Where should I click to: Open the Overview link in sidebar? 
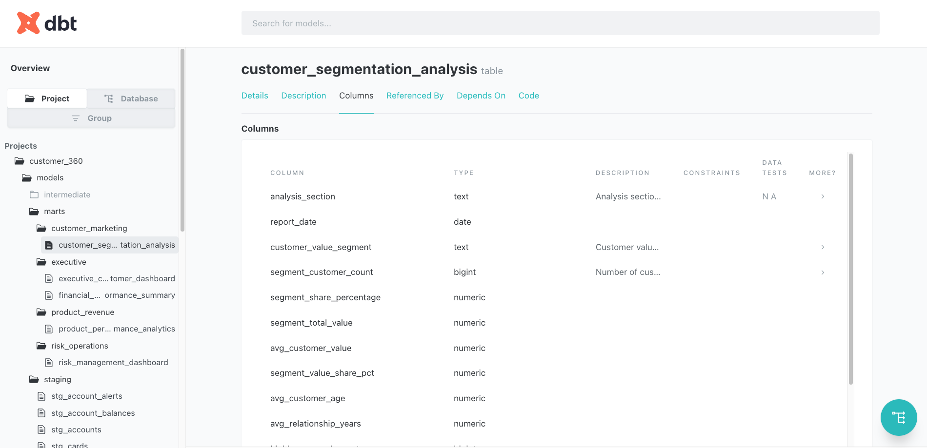(x=30, y=68)
